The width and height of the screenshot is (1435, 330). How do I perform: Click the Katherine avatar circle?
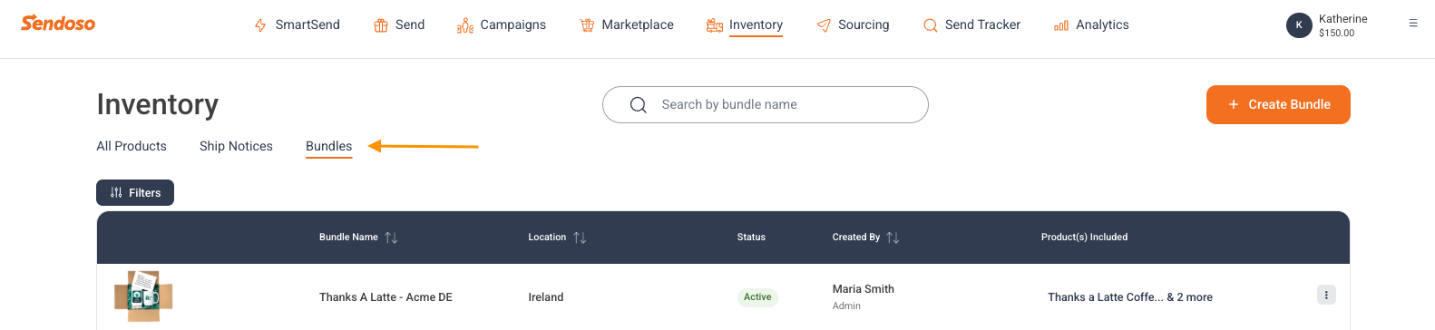[x=1299, y=25]
